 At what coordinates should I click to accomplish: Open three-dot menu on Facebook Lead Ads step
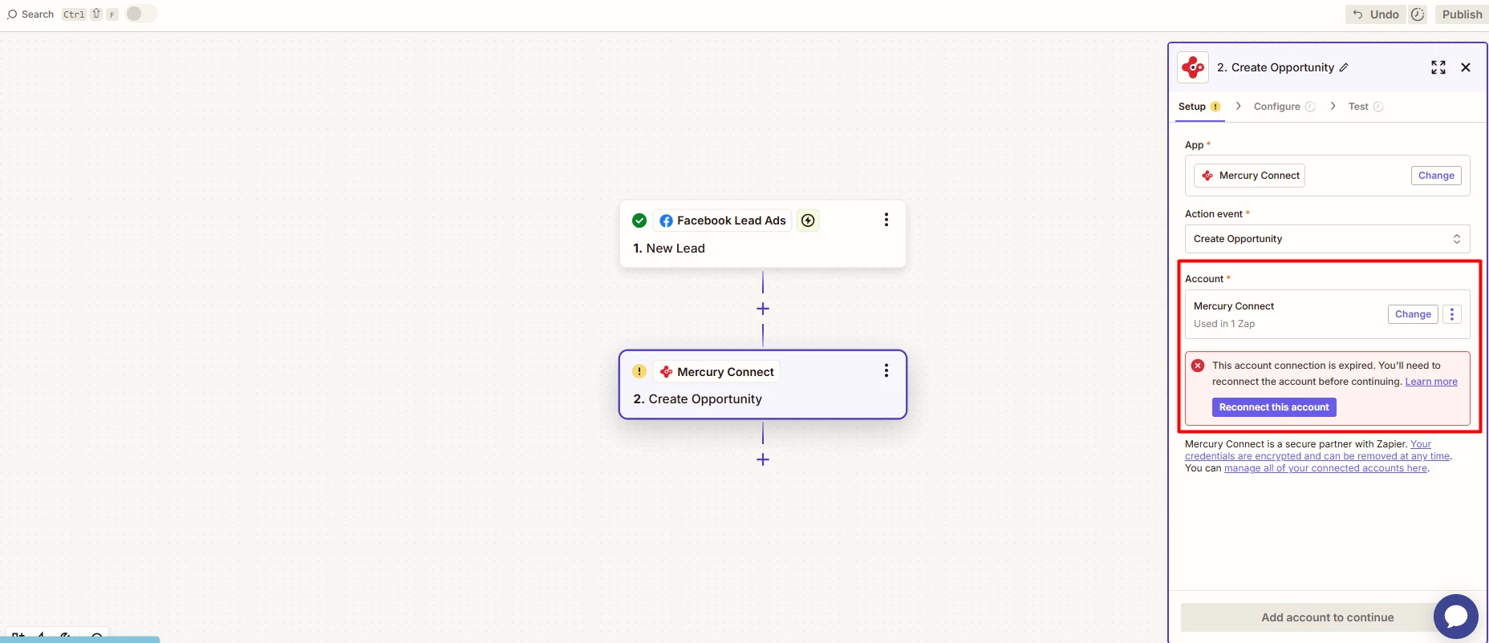click(886, 220)
